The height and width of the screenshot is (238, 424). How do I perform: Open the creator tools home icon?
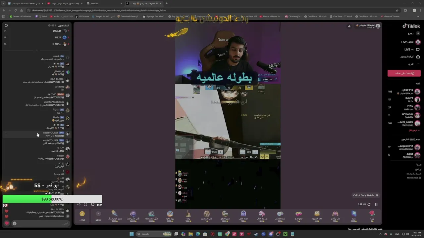tap(418, 57)
